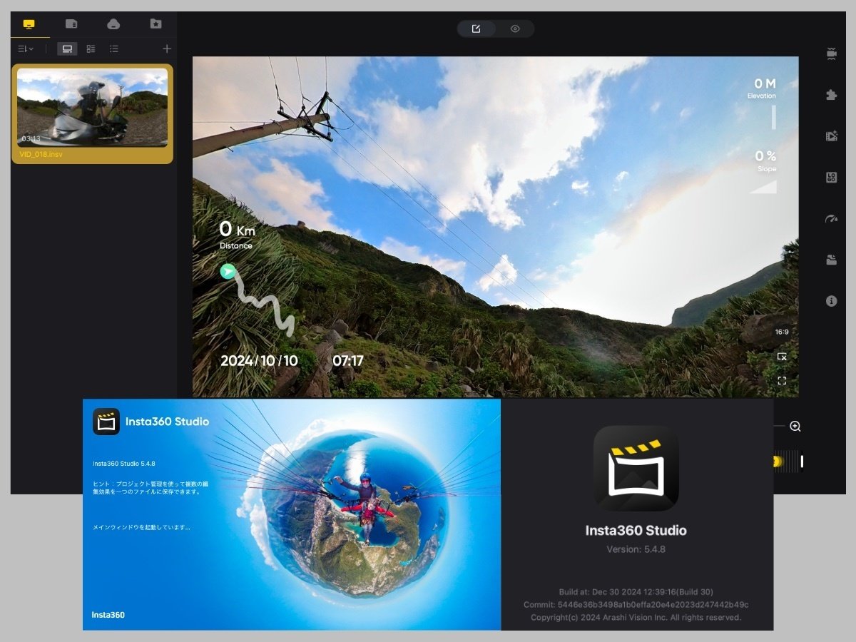Click the Commit hash text in About window

coord(636,605)
